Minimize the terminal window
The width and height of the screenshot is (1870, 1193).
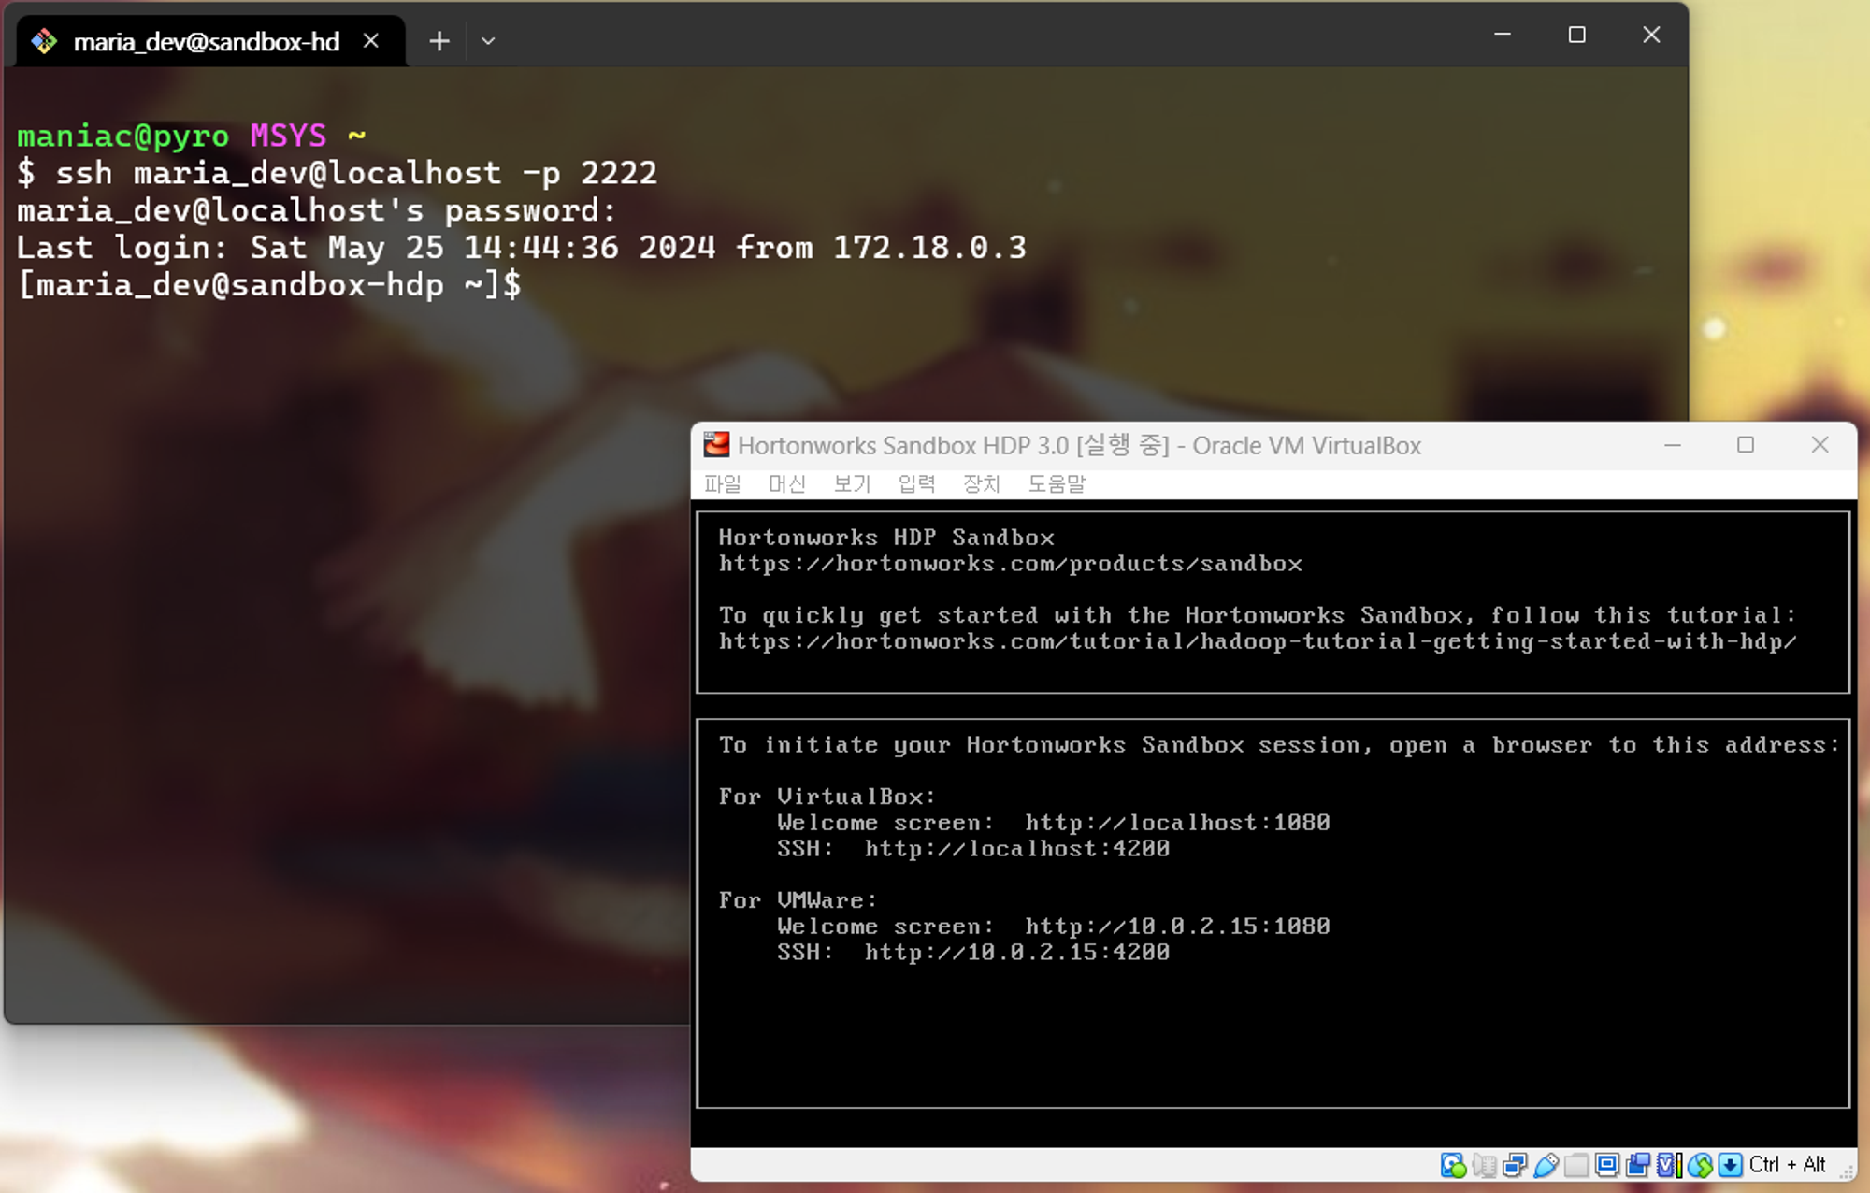click(x=1503, y=35)
